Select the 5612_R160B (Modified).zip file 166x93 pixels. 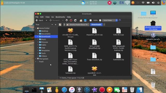[94, 44]
